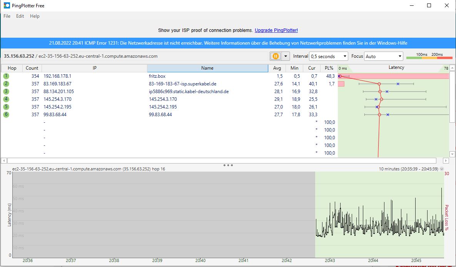This screenshot has width=456, height=267.
Task: Click the target address input field
Action: [135, 56]
